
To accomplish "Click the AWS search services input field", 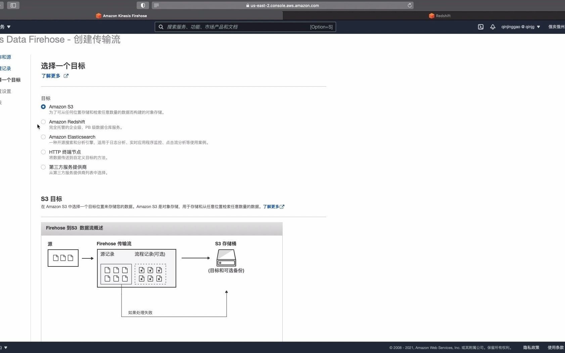I will point(245,27).
